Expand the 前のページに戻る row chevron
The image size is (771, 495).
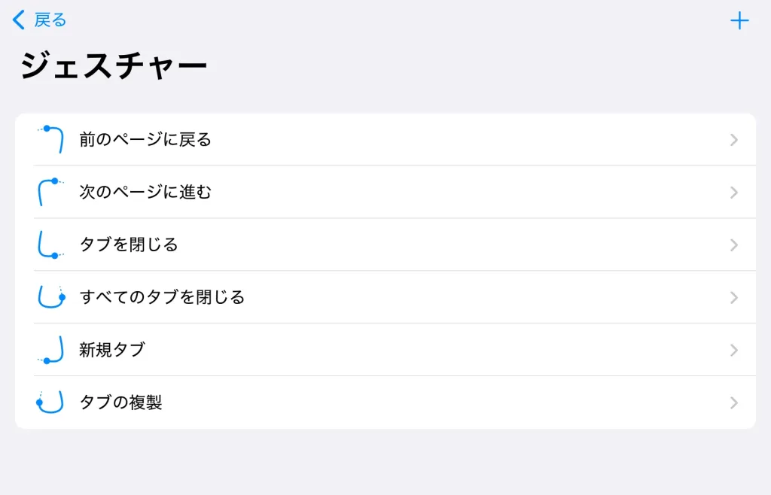tap(734, 140)
